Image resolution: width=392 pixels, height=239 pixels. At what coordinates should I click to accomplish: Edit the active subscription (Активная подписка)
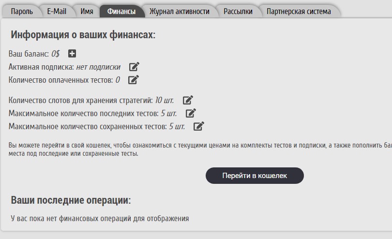pos(134,67)
